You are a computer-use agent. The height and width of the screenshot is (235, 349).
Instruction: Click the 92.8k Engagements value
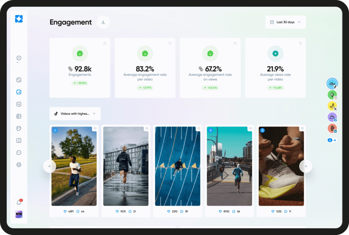click(83, 69)
